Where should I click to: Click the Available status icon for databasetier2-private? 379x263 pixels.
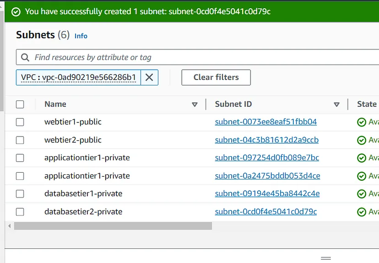pyautogui.click(x=362, y=212)
